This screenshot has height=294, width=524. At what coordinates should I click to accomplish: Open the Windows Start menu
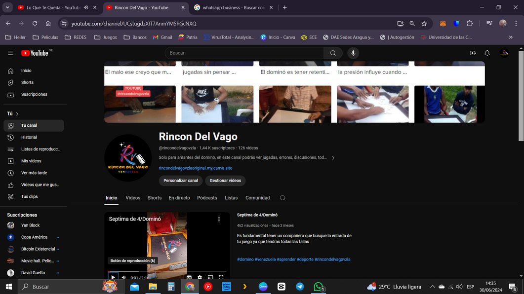[x=9, y=287]
